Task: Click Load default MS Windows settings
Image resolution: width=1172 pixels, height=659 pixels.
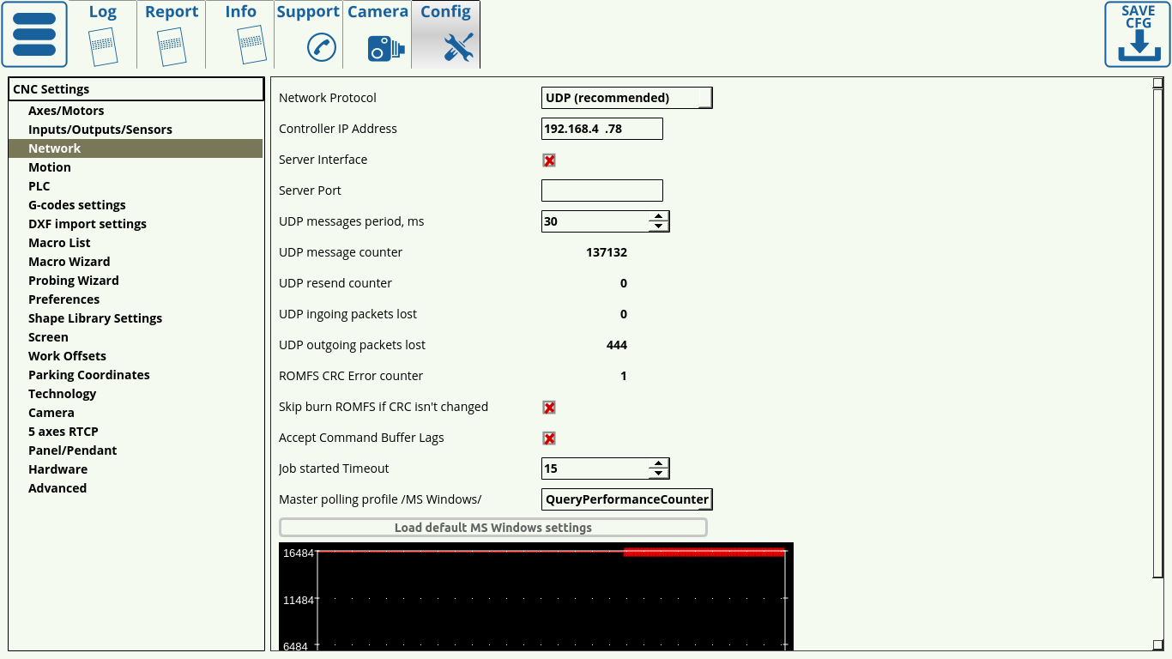Action: [x=492, y=528]
